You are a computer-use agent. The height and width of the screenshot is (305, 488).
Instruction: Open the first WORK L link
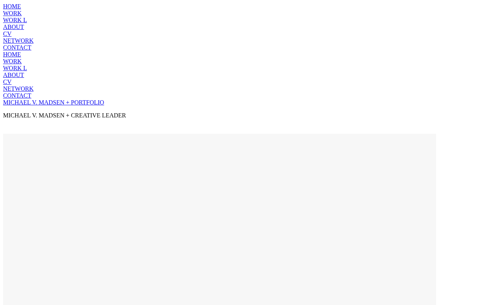15,20
